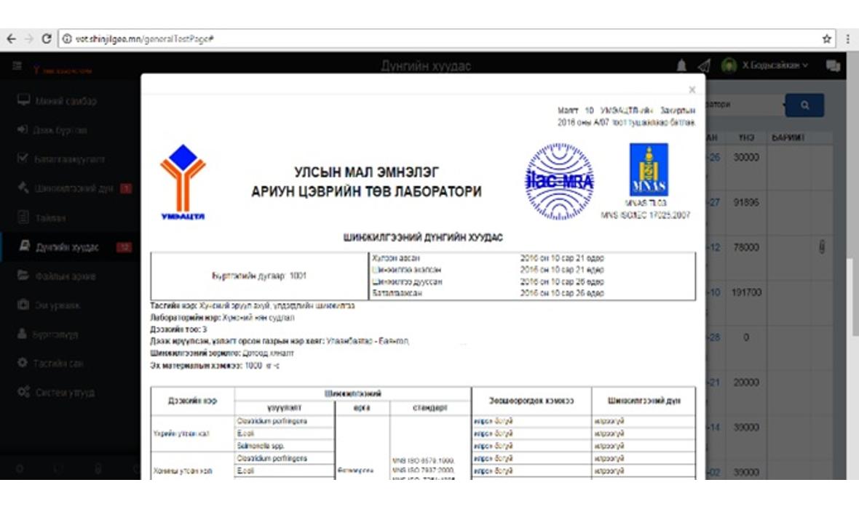Image resolution: width=859 pixels, height=509 pixels.
Task: Select the Salmonella spp. cell
Action: point(285,446)
